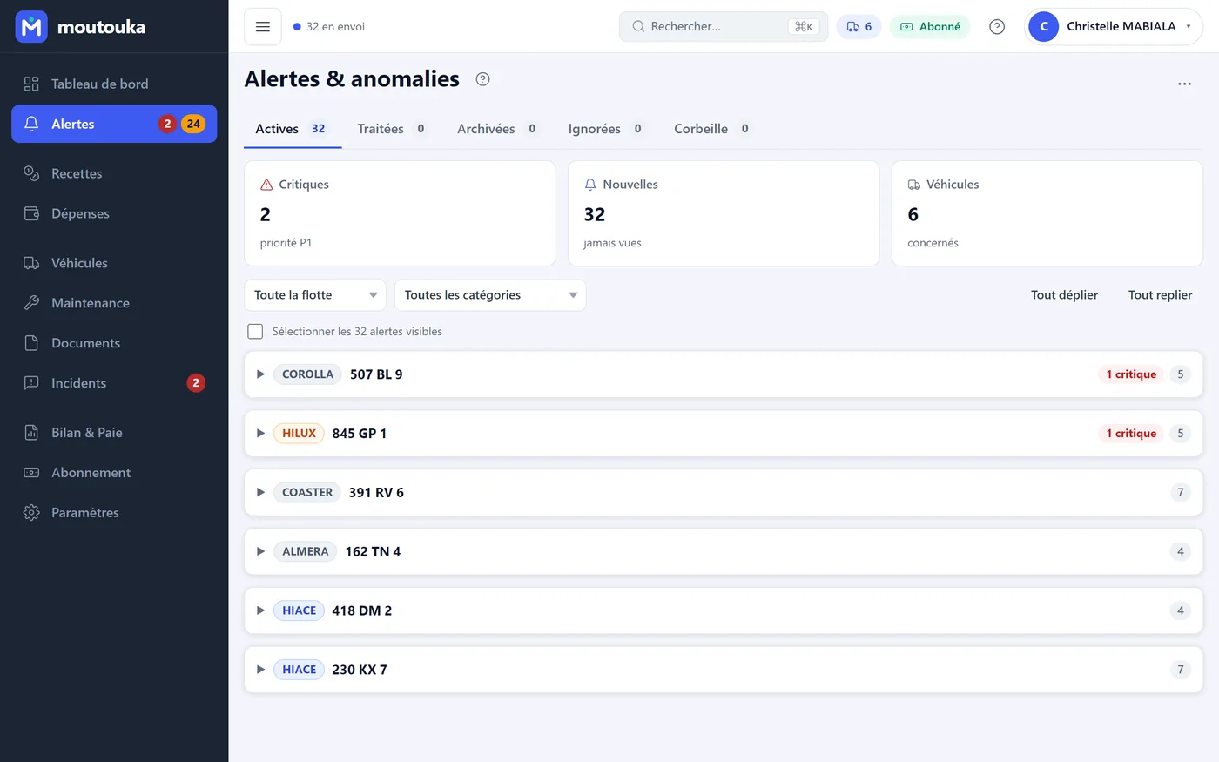Open the Recettes section icon
The image size is (1219, 762).
(x=31, y=173)
